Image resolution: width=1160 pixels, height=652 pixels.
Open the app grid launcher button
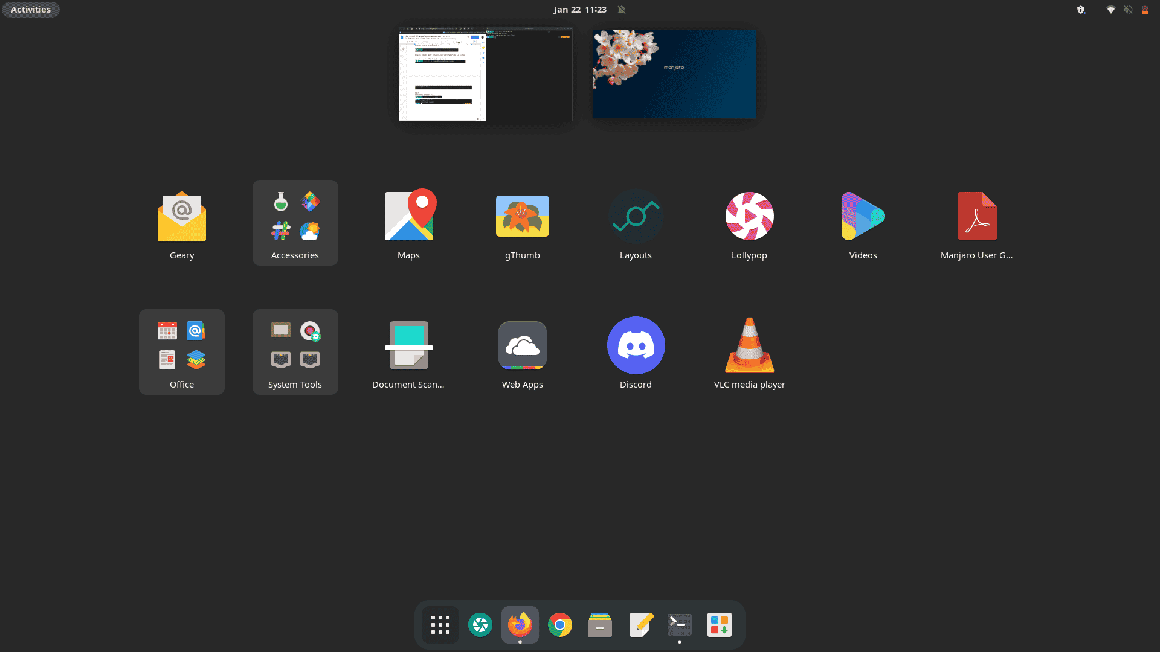tap(440, 625)
